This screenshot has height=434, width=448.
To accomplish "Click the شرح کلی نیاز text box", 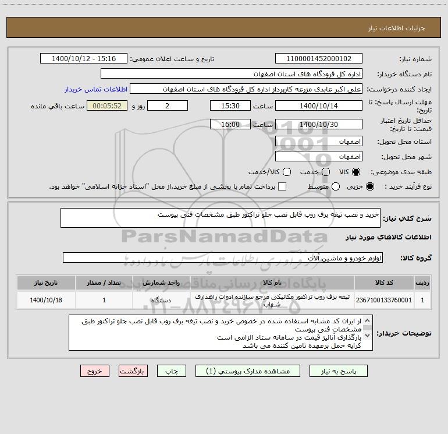I will pyautogui.click(x=221, y=218).
